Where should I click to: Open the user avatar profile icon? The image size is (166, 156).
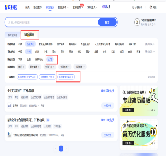coord(151,7)
